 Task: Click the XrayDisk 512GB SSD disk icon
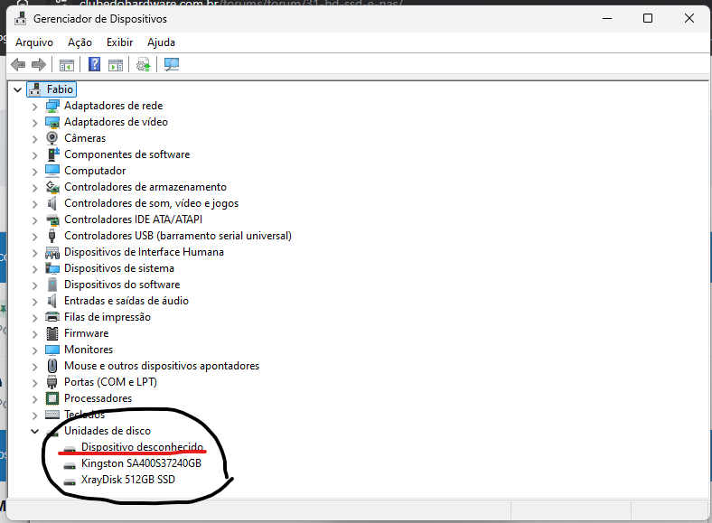tap(70, 481)
